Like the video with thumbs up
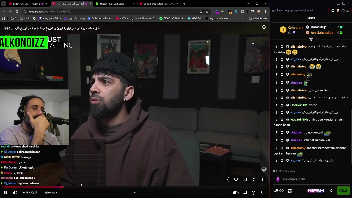352x198 pixels. pos(229,180)
